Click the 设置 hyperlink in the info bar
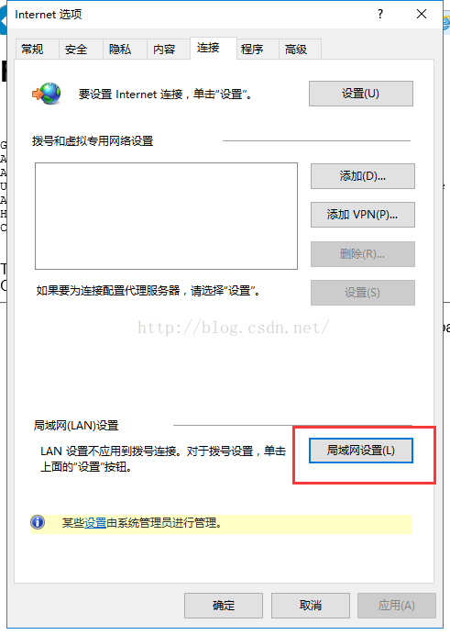This screenshot has height=635, width=450. [95, 523]
